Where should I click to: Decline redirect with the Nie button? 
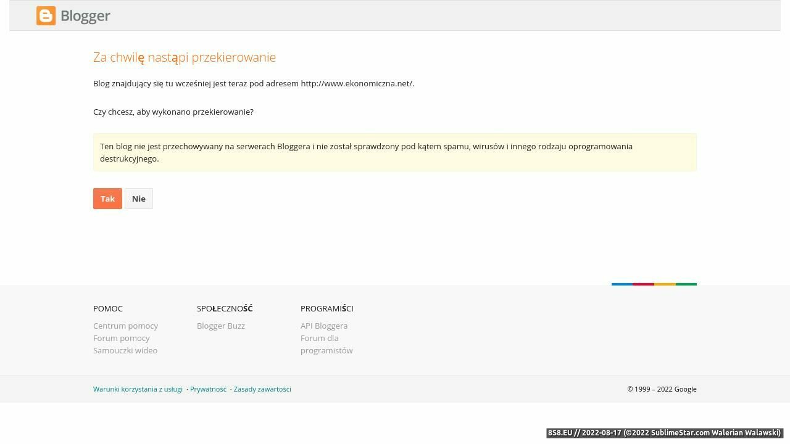[x=139, y=199]
